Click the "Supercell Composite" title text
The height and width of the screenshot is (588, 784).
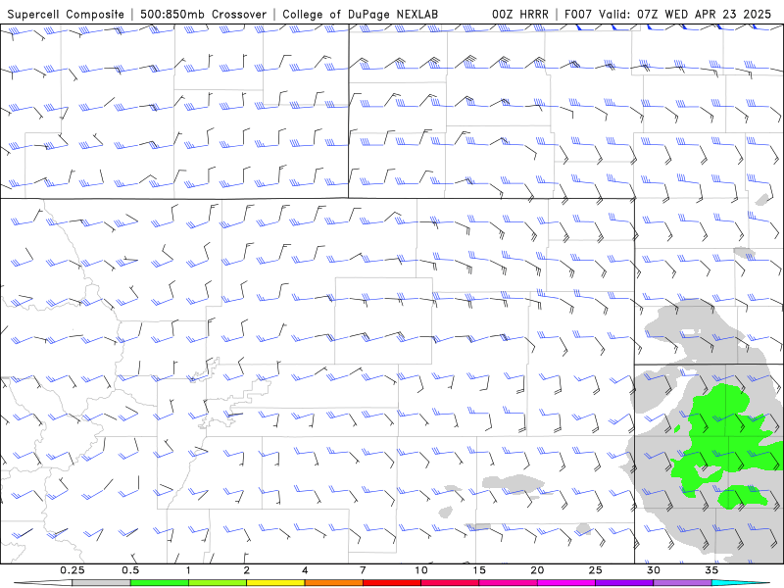pyautogui.click(x=66, y=14)
